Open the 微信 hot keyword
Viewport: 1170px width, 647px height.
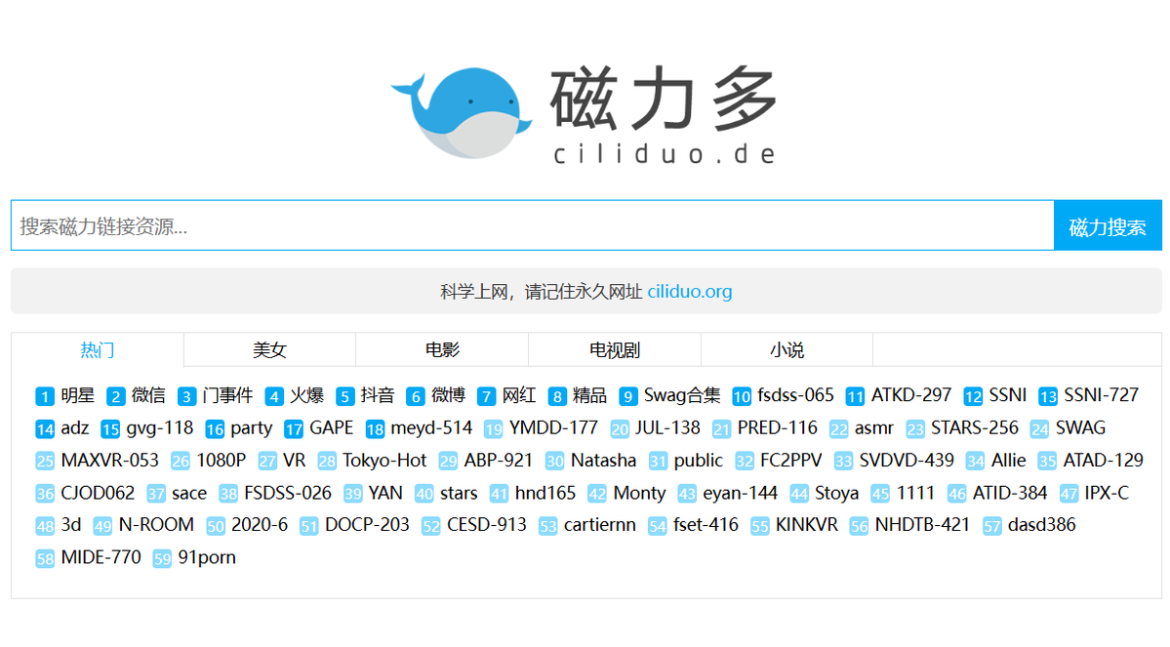[x=148, y=395]
